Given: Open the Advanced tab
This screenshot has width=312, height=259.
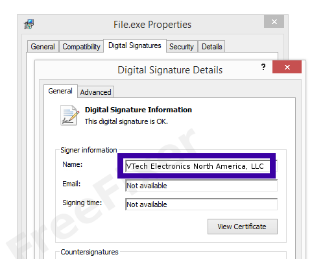Looking at the screenshot, I should [95, 92].
